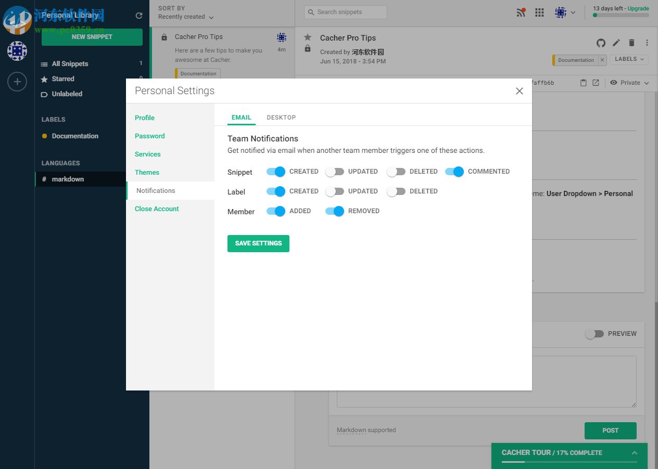Click the search magnifier icon
This screenshot has height=469, width=658.
coord(311,12)
